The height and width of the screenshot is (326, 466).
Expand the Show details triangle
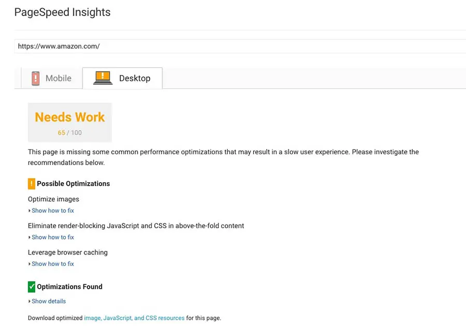click(30, 301)
